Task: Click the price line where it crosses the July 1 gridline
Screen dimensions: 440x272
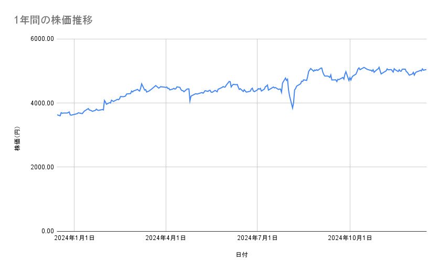Action: click(x=257, y=89)
